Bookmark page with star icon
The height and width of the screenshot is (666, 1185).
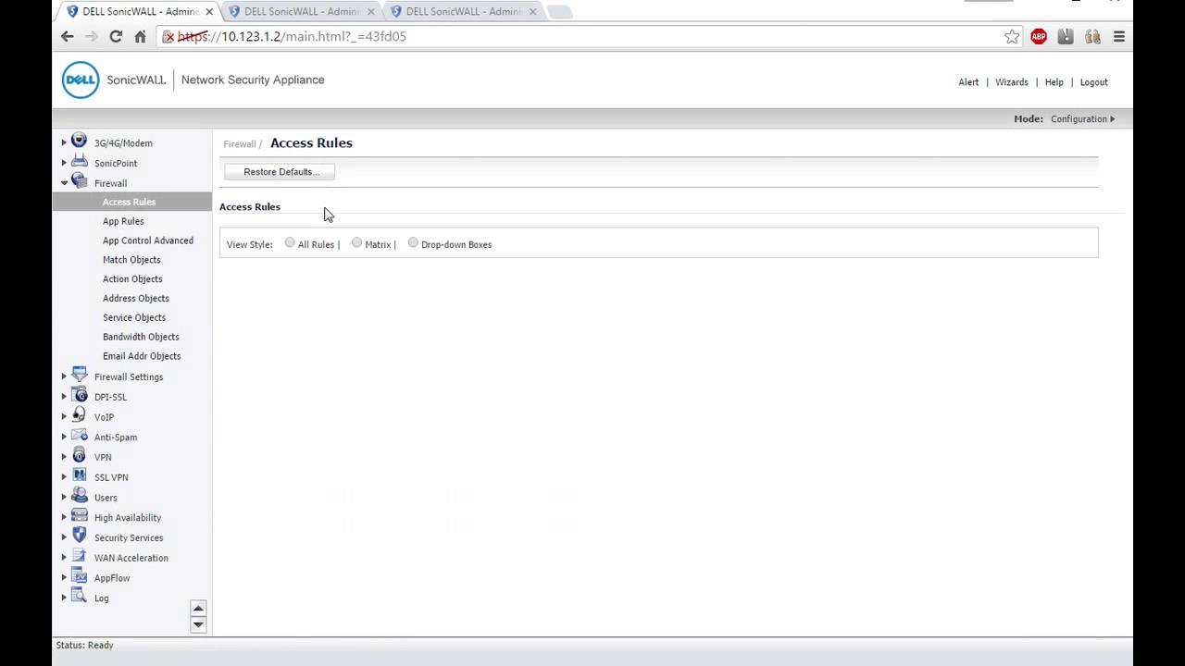pos(1012,36)
